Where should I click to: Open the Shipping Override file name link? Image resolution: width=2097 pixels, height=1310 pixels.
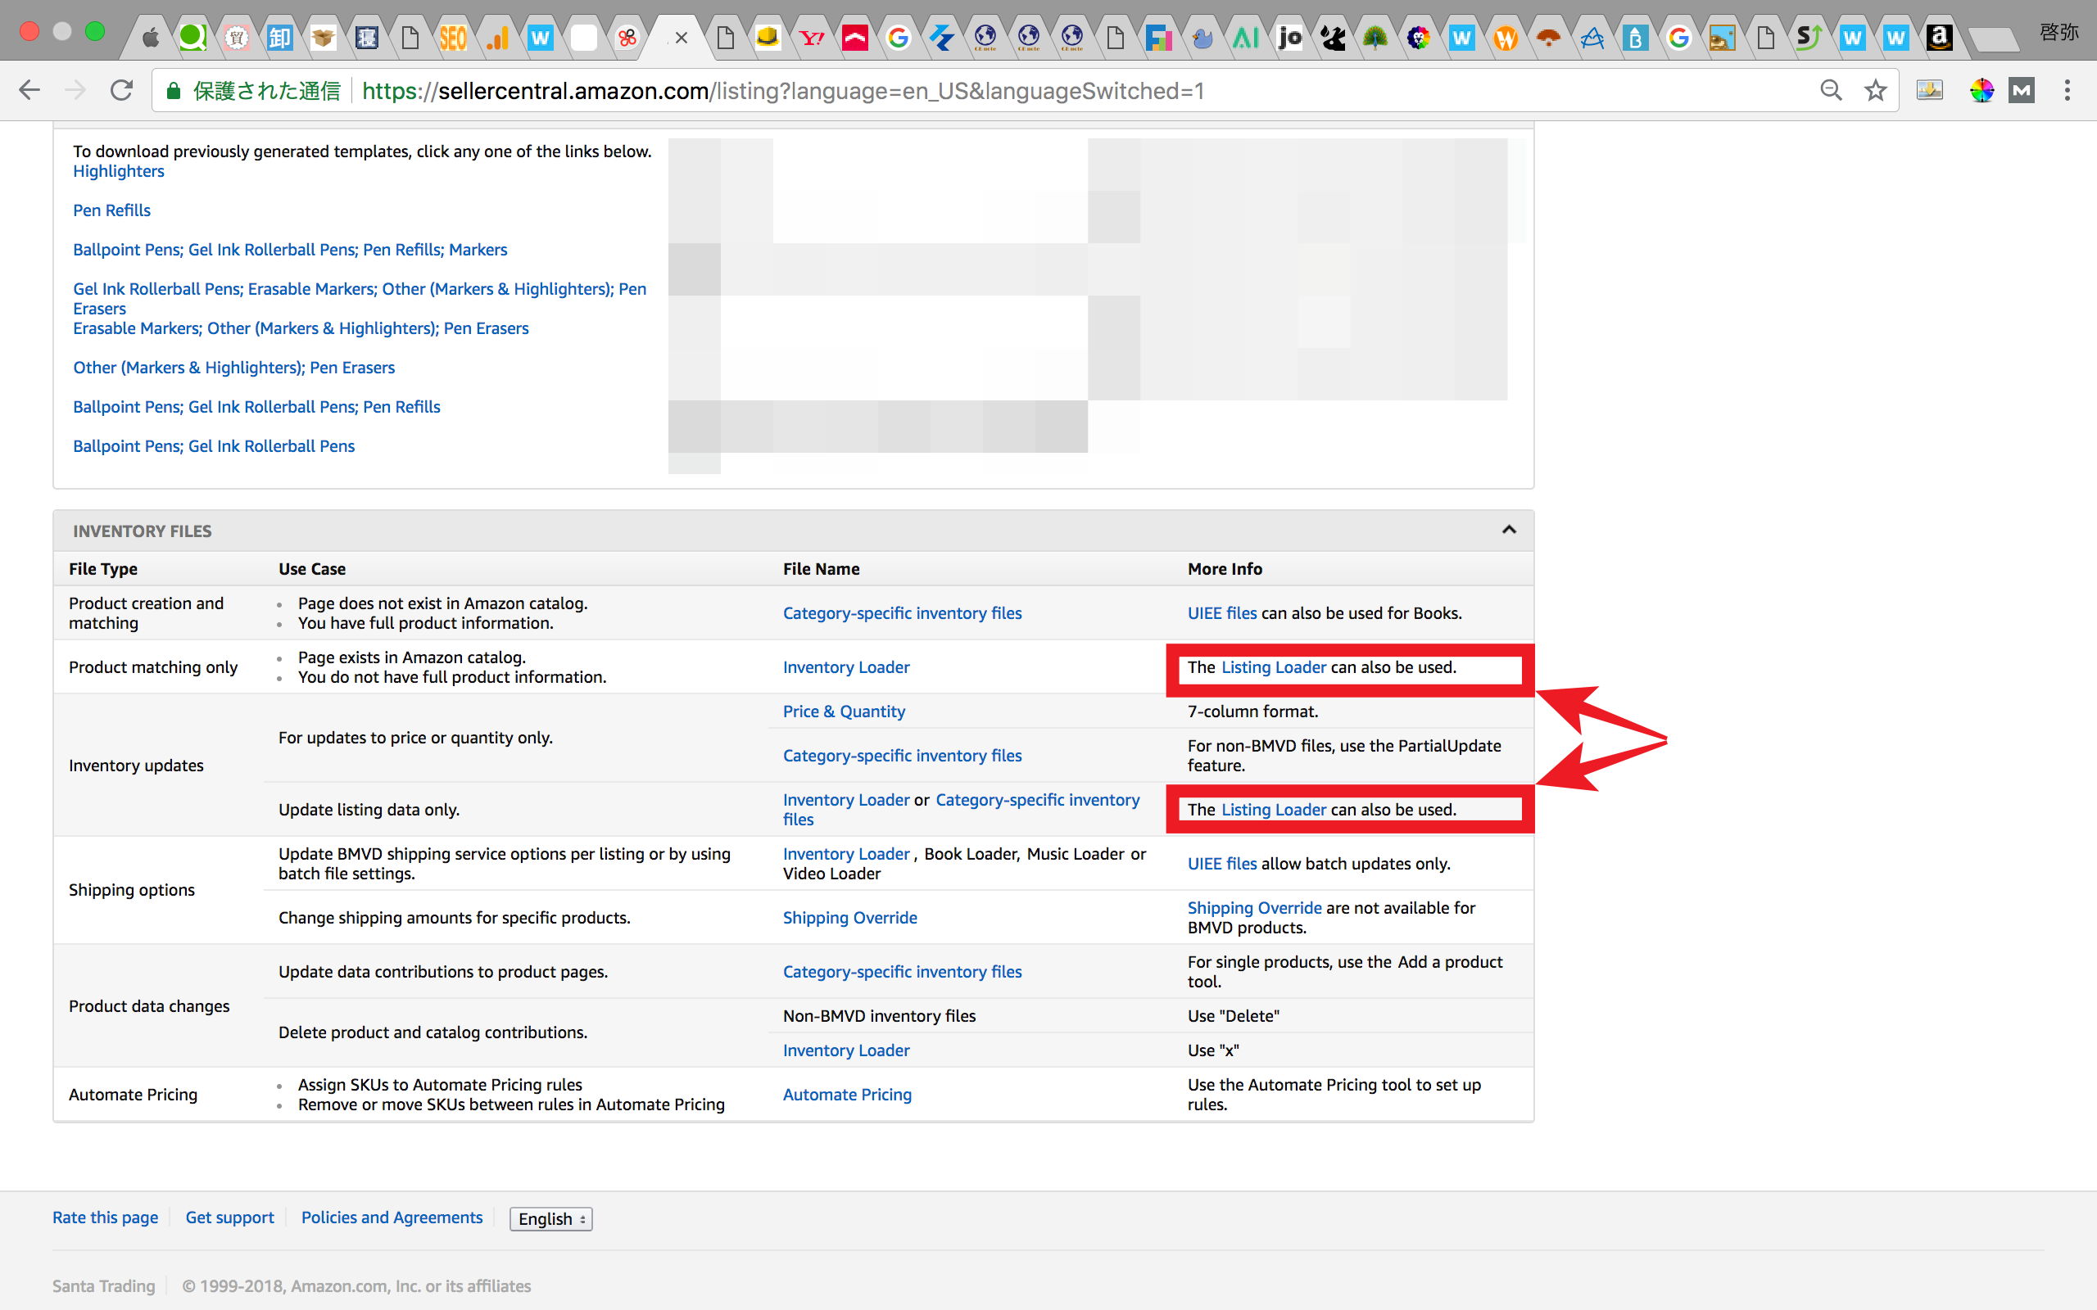click(849, 918)
